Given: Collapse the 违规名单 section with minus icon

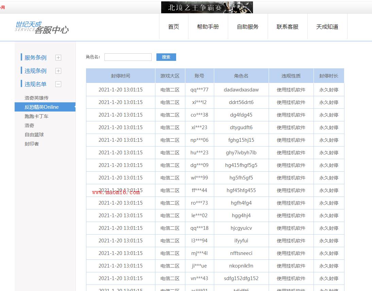Looking at the screenshot, I should coord(58,84).
